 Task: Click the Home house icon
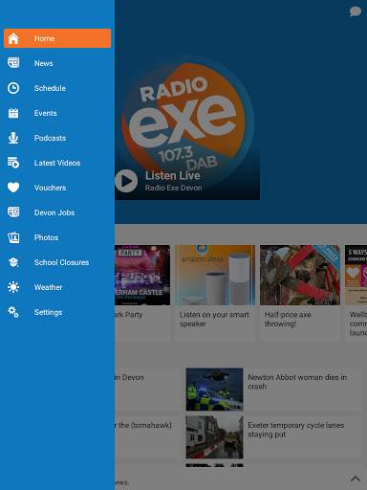point(13,38)
